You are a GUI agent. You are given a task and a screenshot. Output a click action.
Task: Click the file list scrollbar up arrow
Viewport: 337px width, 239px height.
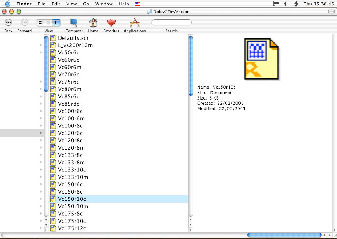[191, 219]
